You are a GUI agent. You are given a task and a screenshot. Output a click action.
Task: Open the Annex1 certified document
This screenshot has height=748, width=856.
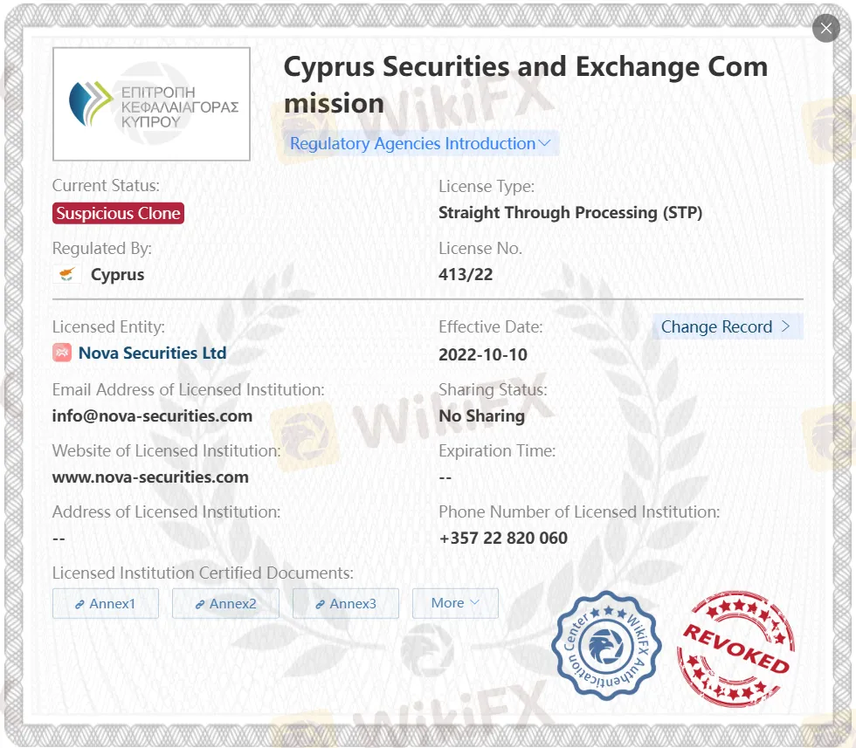(x=106, y=603)
